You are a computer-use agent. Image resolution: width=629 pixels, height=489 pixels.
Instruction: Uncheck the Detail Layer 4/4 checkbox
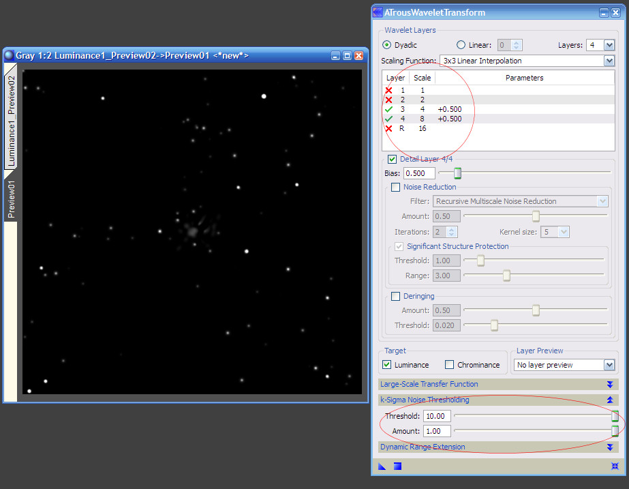[393, 159]
